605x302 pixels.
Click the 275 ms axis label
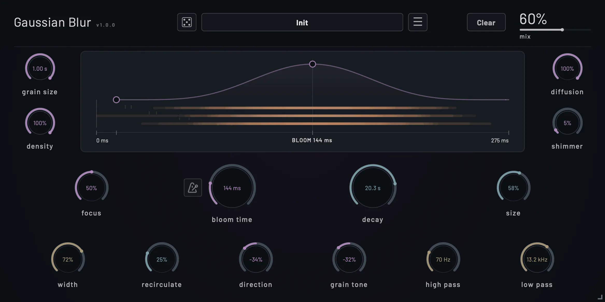pyautogui.click(x=500, y=140)
